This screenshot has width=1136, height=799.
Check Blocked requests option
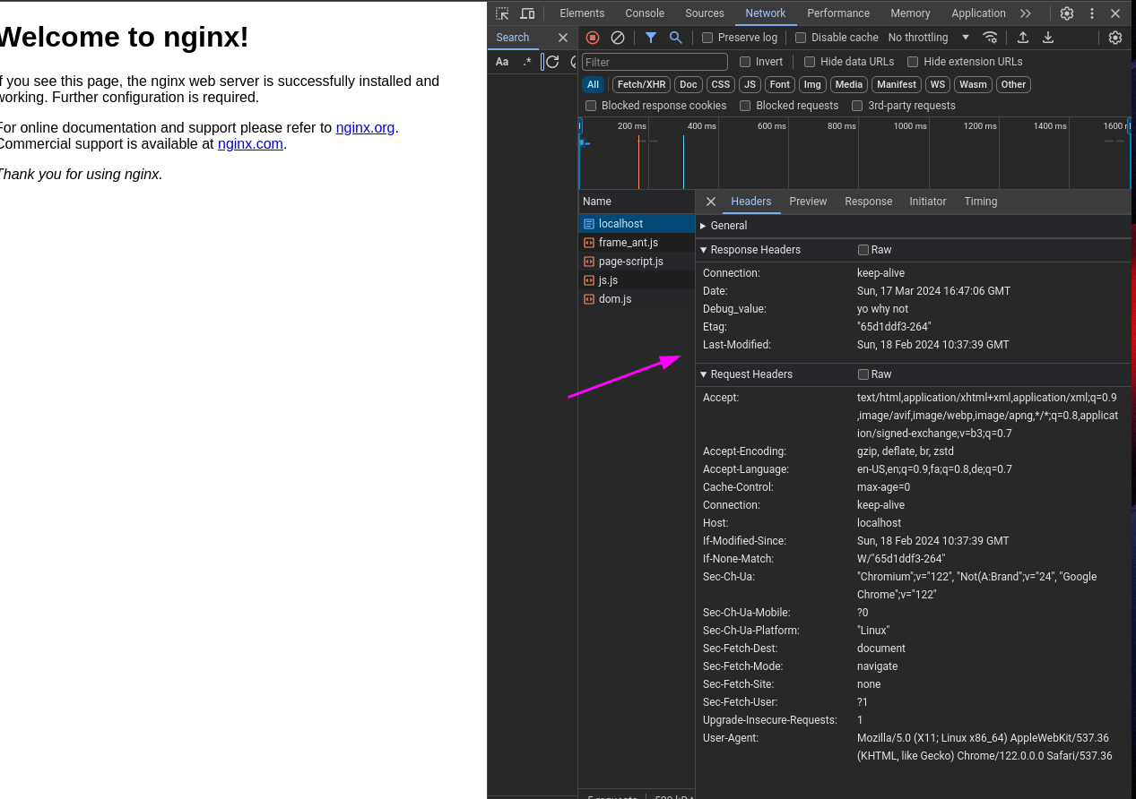[745, 106]
